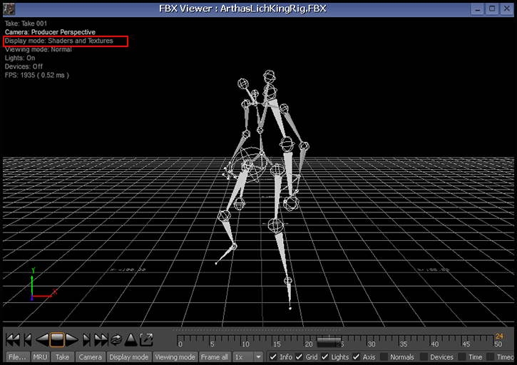517x365 pixels.
Task: Check the Time checkbox
Action: pyautogui.click(x=462, y=356)
